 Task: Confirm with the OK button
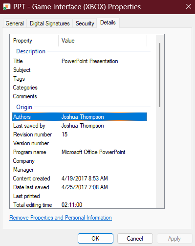pos(95,239)
